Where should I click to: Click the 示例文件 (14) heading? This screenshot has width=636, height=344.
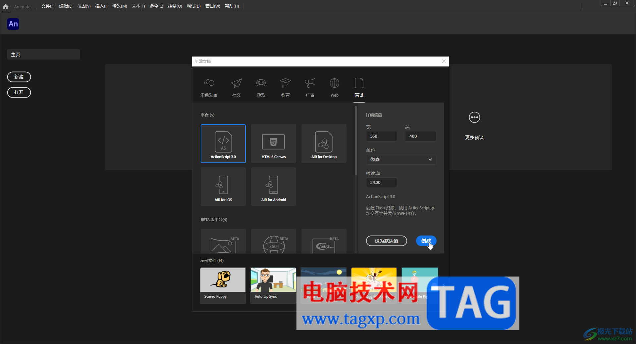(212, 261)
